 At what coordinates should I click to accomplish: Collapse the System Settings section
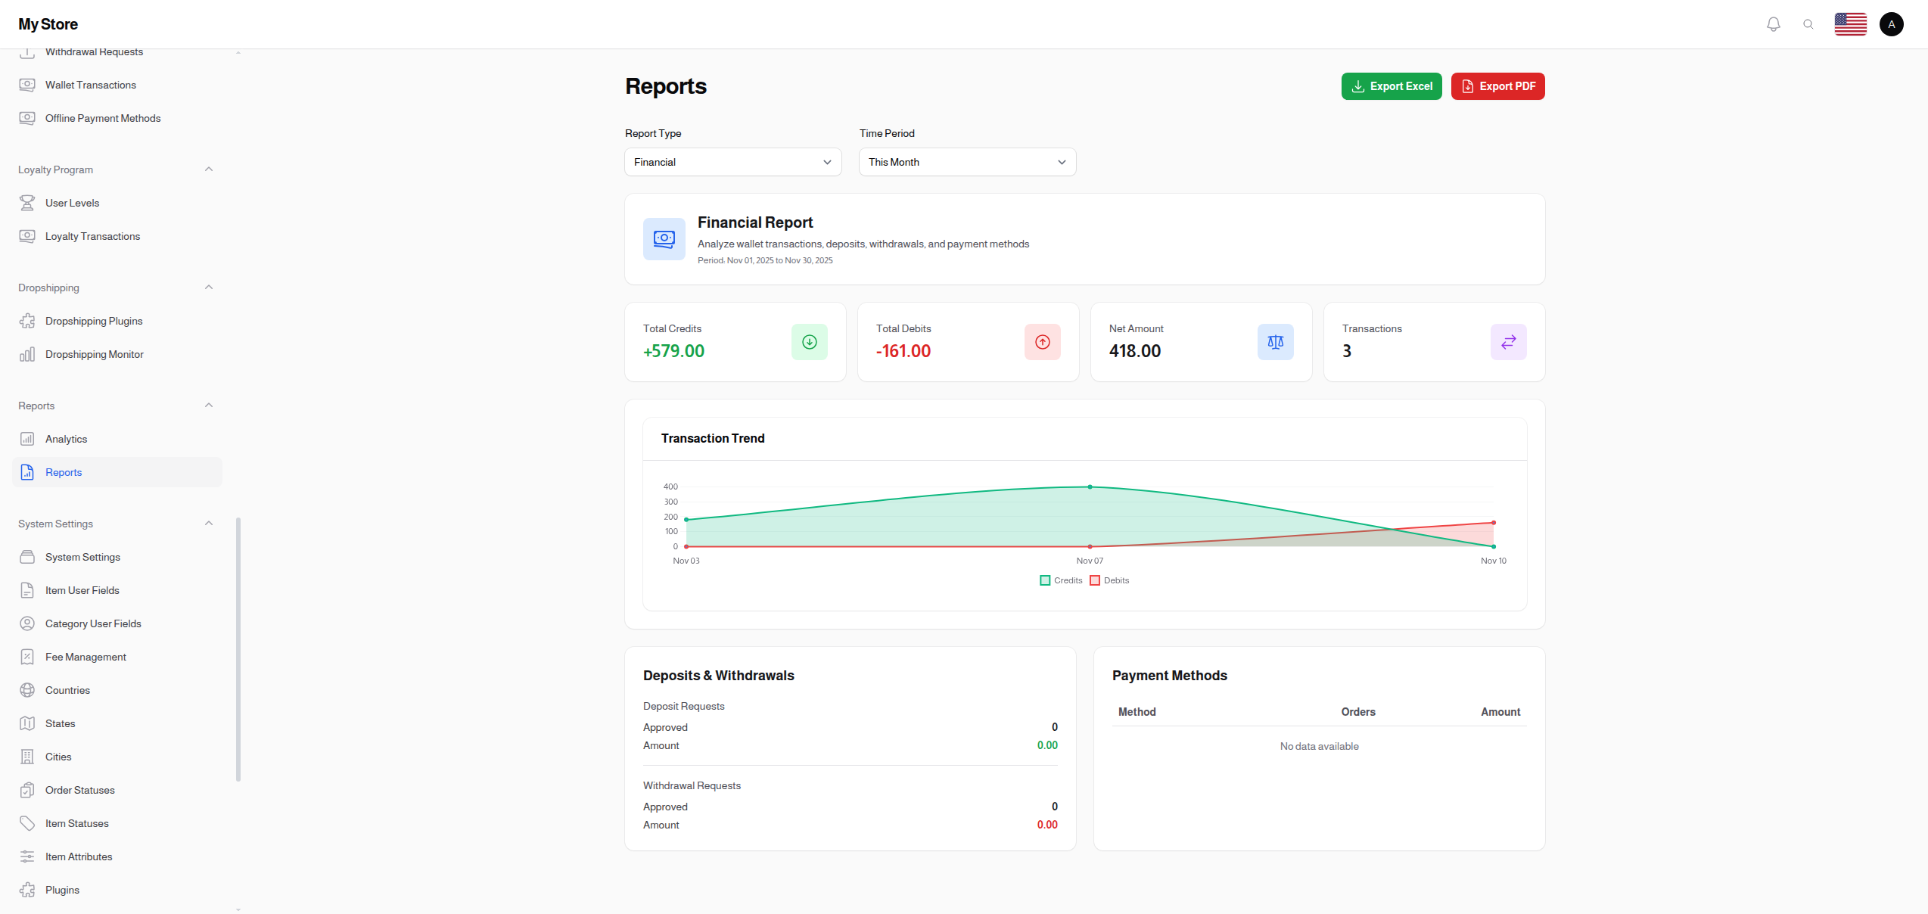click(209, 523)
